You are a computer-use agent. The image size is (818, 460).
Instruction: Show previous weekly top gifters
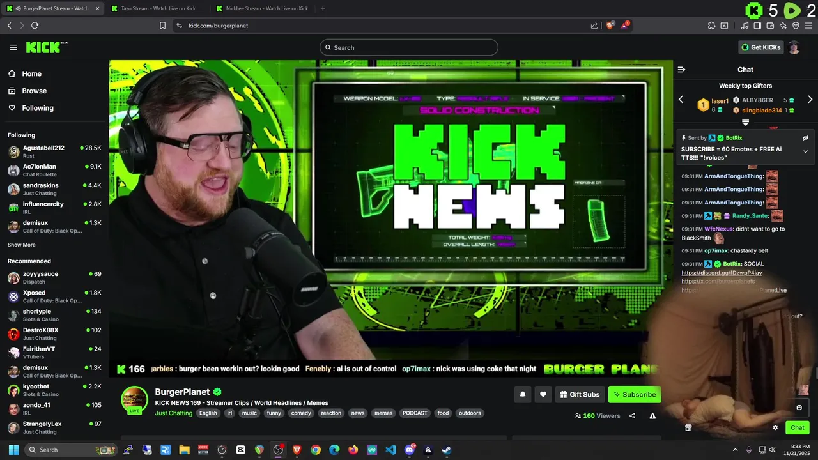681,100
